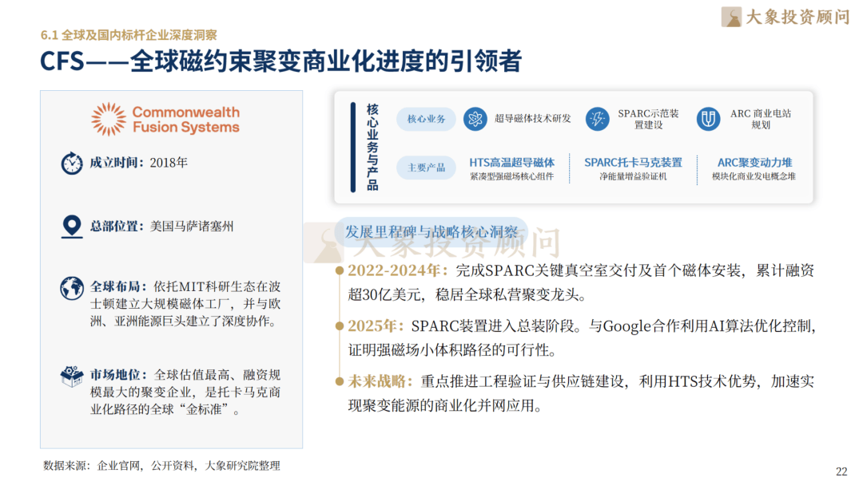Click the 发展里程碑与战略核心洞察 heading tab
863x485 pixels.
click(431, 232)
